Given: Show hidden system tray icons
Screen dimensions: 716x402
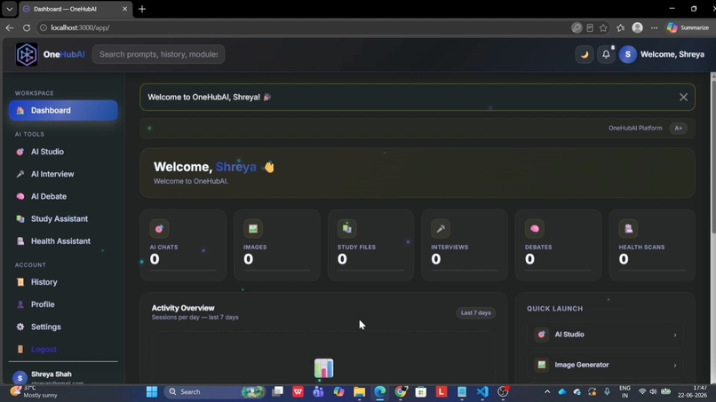Looking at the screenshot, I should pyautogui.click(x=547, y=392).
